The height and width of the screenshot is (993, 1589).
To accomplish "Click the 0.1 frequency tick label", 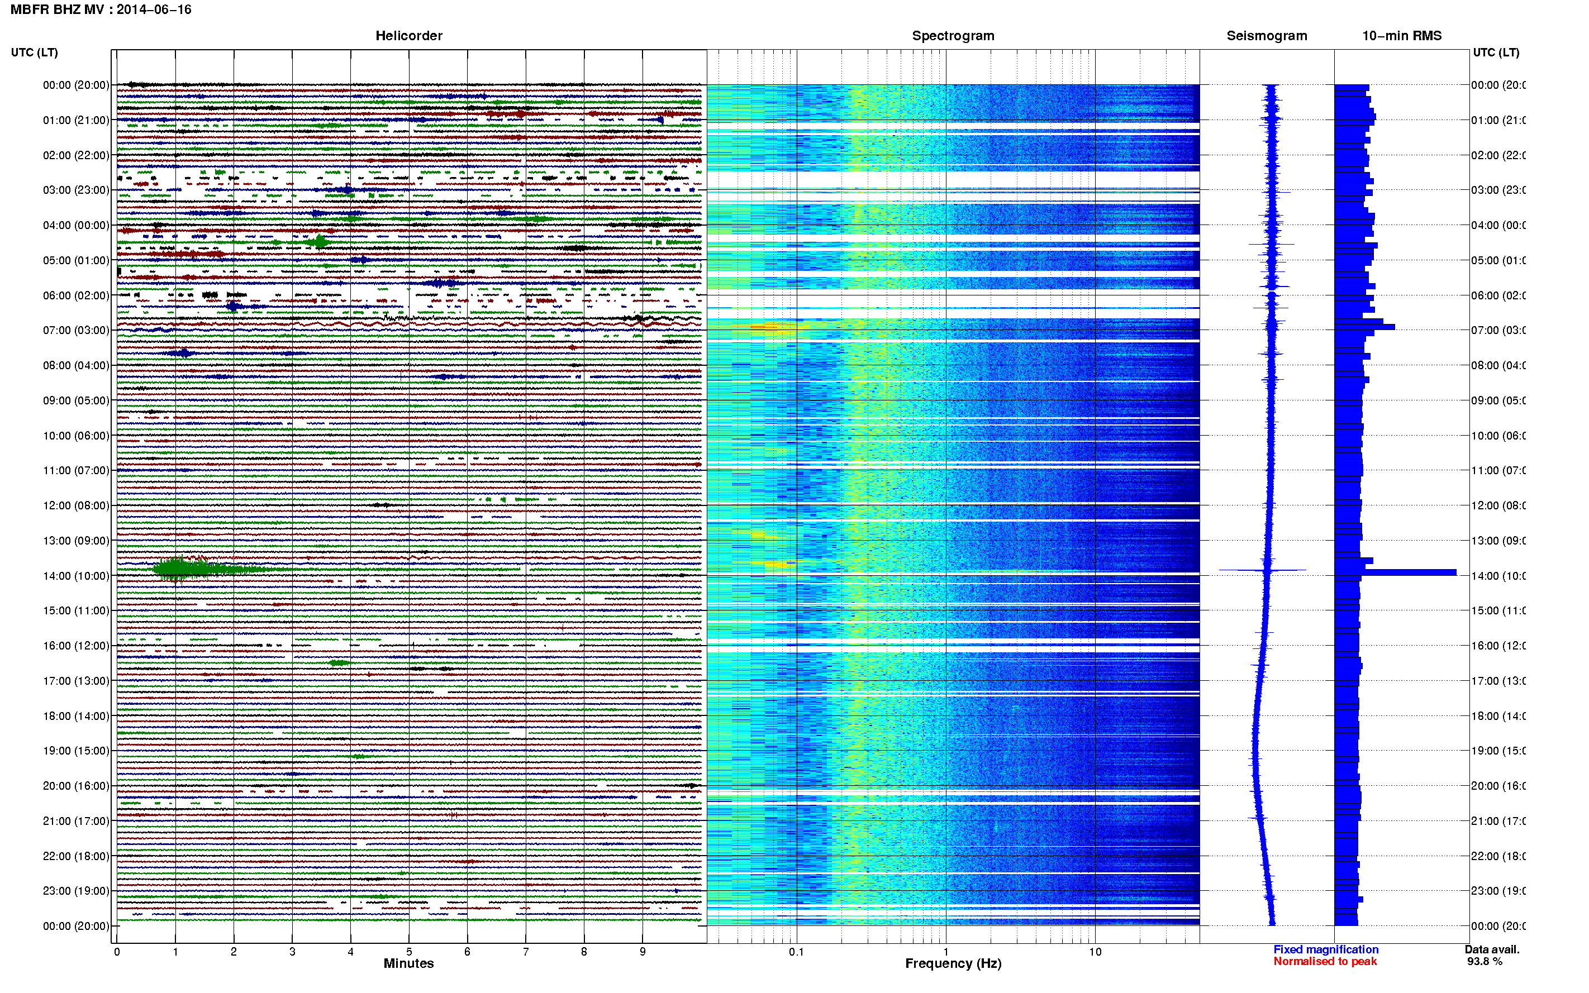I will 796,952.
